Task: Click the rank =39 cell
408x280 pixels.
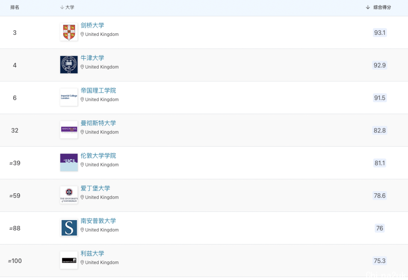Action: (15, 163)
